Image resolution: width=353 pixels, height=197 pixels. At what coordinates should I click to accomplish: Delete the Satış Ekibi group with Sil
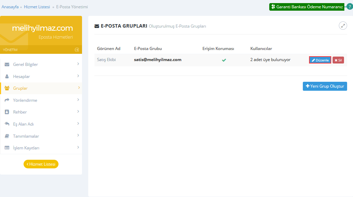tap(338, 60)
